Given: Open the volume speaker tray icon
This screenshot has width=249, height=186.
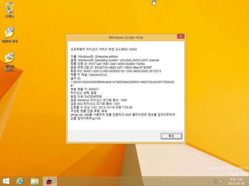Looking at the screenshot, I should (221, 181).
